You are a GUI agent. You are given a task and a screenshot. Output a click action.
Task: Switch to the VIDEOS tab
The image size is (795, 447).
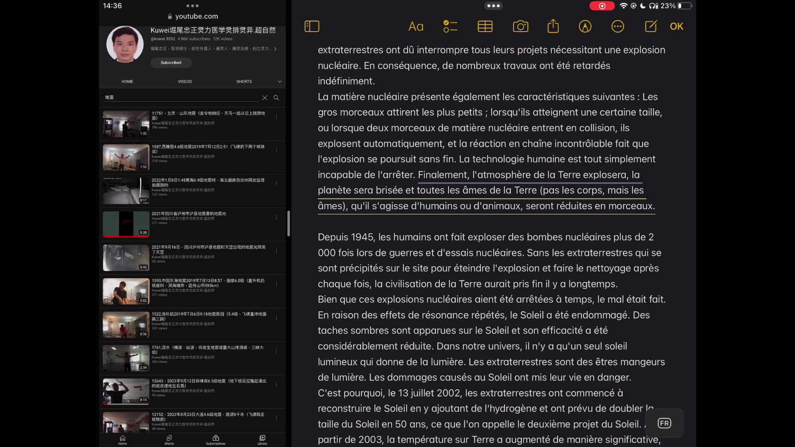[x=185, y=82]
